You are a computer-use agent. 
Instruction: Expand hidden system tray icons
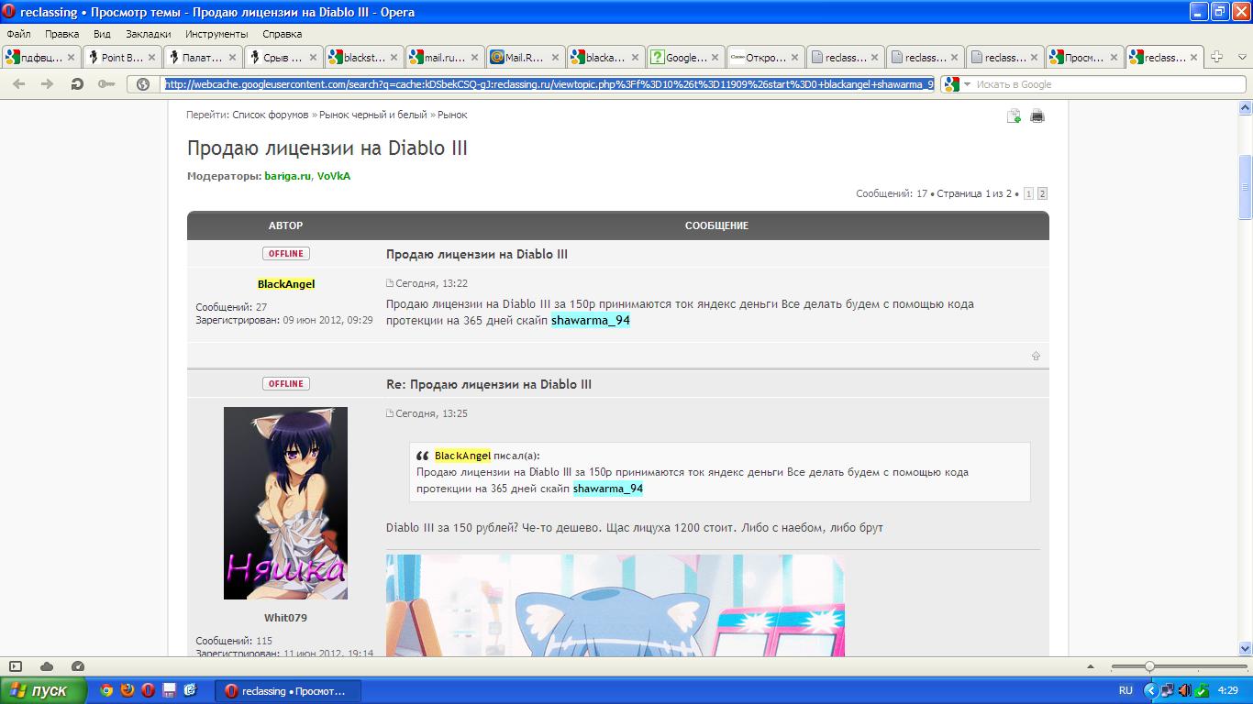coord(1151,690)
